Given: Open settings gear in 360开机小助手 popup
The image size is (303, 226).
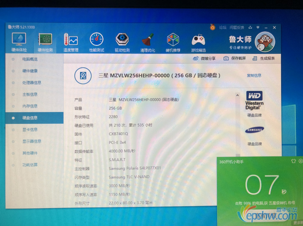Looking at the screenshot, I should click(301, 161).
